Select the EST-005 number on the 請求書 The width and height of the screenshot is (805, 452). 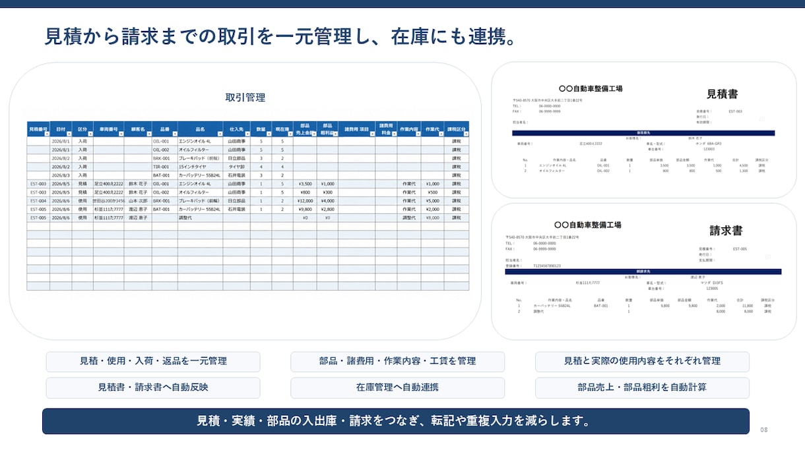point(740,249)
